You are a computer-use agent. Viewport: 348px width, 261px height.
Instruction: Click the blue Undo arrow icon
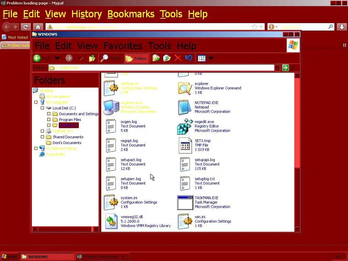[x=189, y=58]
